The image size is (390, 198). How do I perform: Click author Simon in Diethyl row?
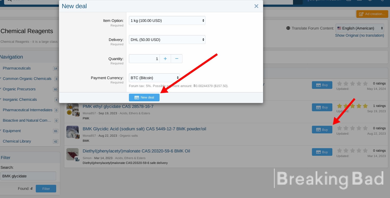(x=87, y=158)
